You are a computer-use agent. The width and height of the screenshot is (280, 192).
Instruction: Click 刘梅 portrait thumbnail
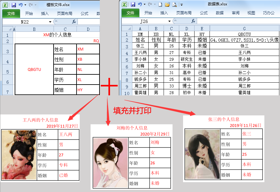pyautogui.click(x=111, y=163)
